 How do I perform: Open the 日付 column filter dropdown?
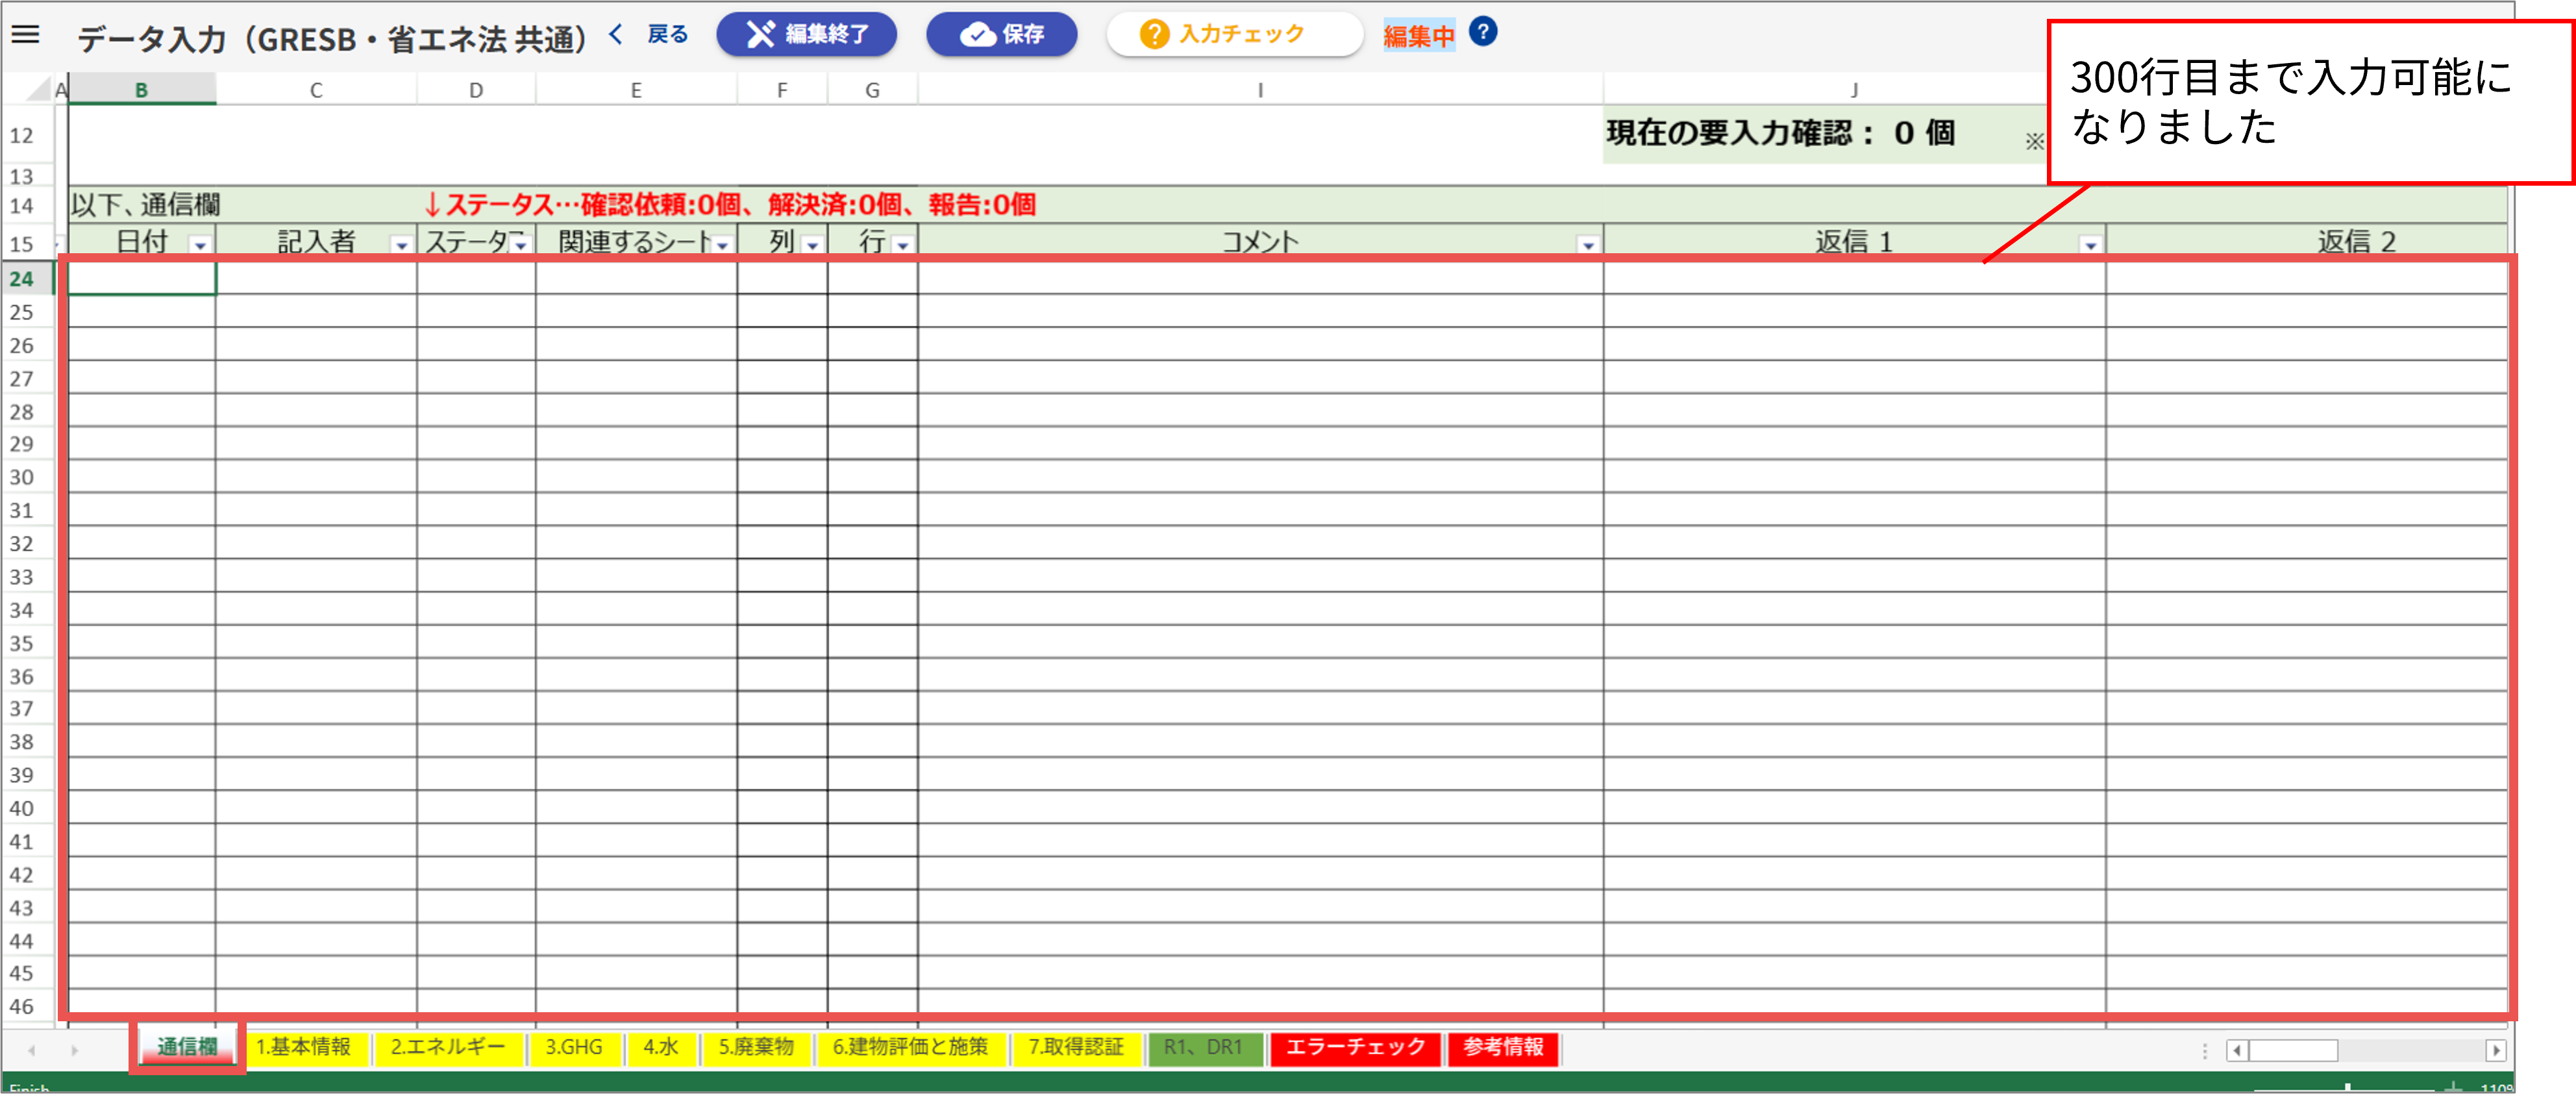tap(201, 245)
